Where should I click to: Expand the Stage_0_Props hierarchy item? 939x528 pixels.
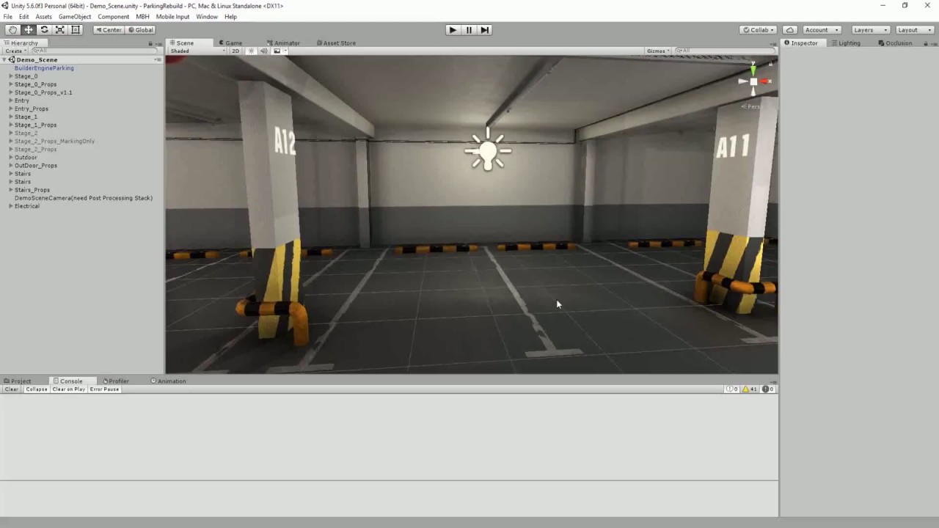pyautogui.click(x=10, y=84)
